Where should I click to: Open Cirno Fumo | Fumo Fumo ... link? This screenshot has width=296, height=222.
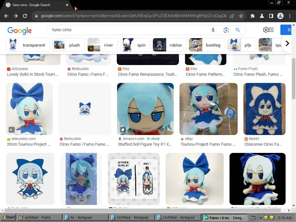(x=84, y=144)
